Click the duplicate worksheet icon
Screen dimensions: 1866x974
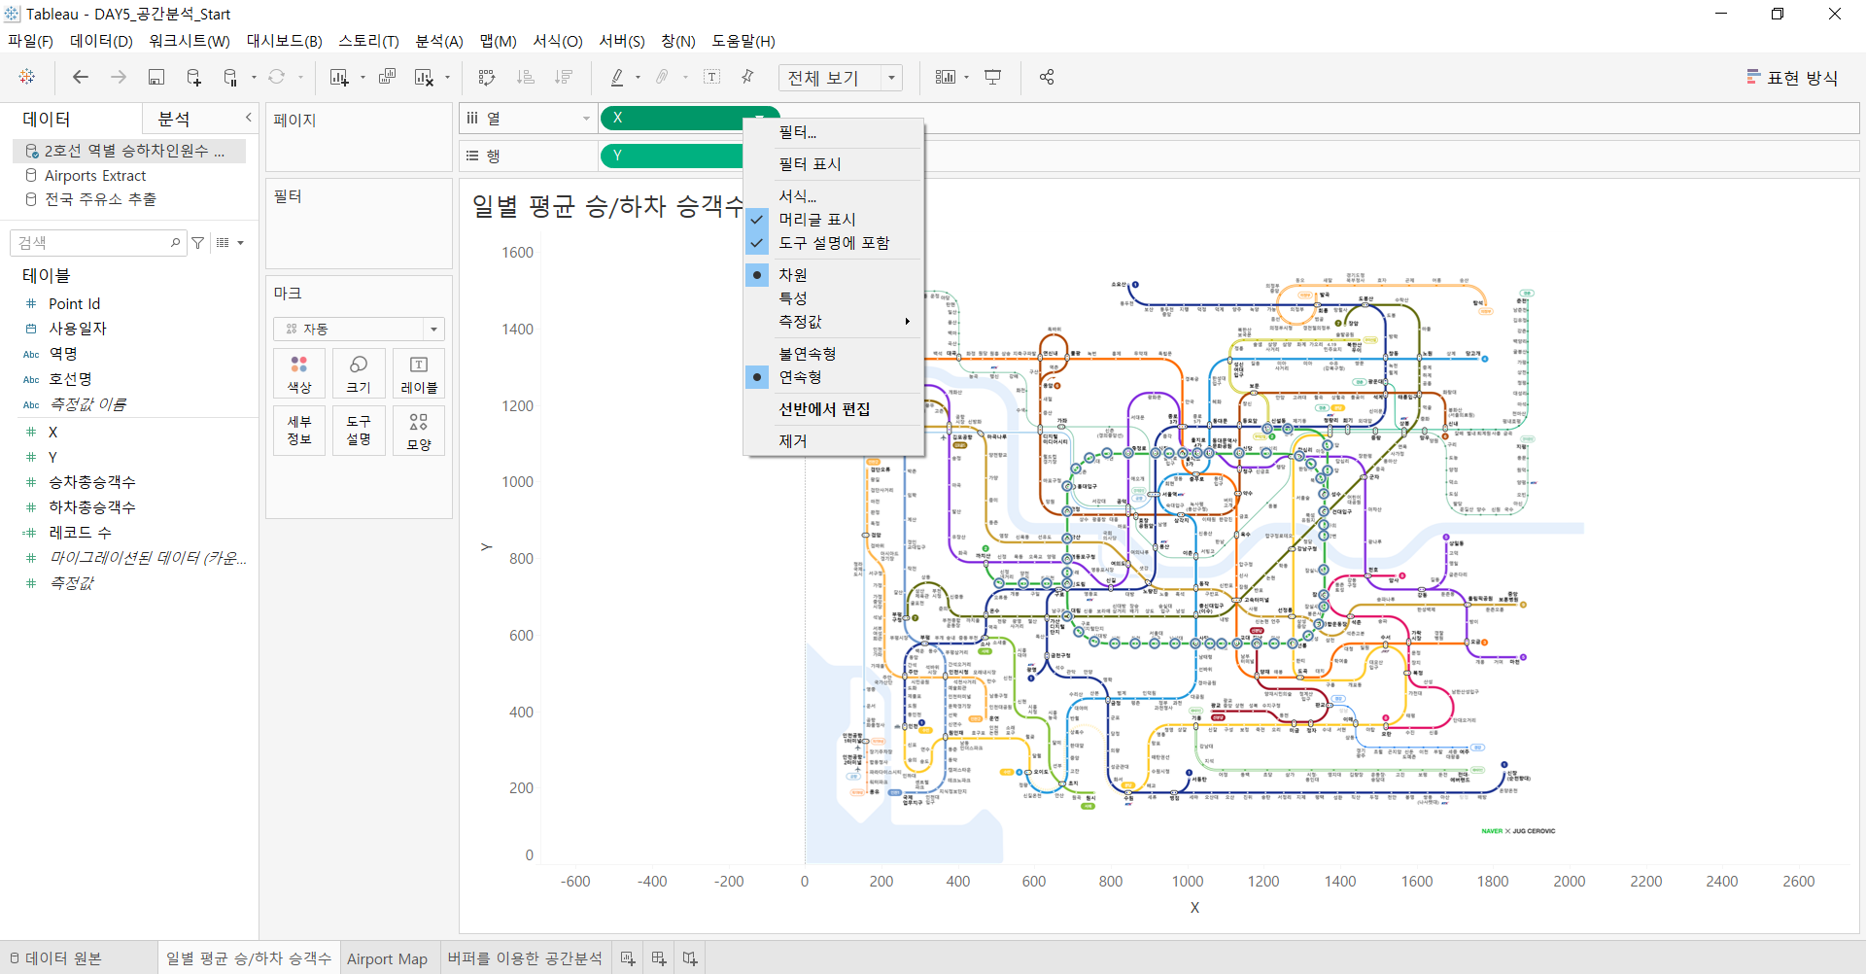click(x=387, y=77)
